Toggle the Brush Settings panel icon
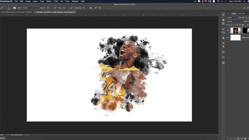 15,8
